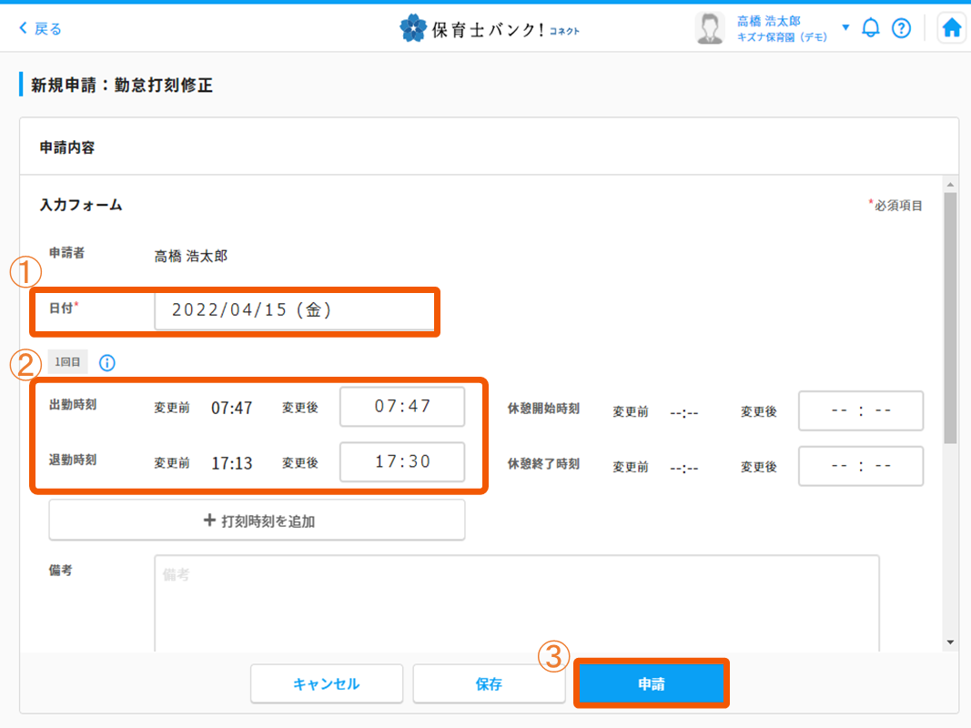
Task: Edit the 退勤時刻 変更後 time field
Action: (x=402, y=462)
